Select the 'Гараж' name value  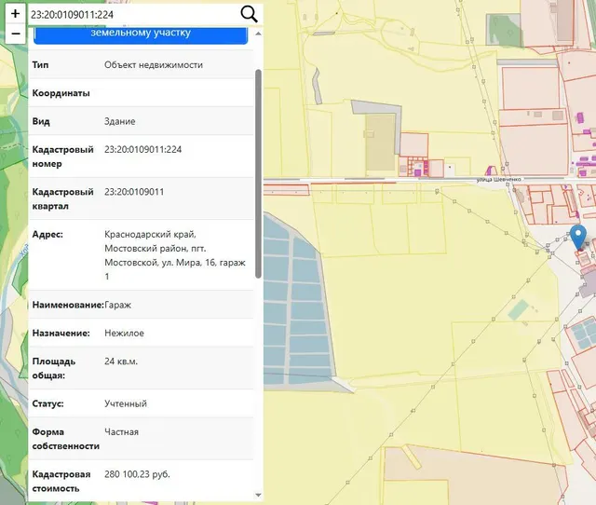coord(118,305)
